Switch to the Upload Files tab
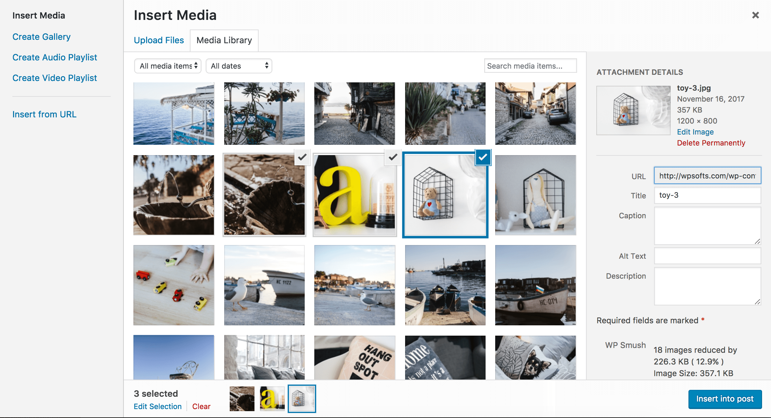 (x=159, y=40)
